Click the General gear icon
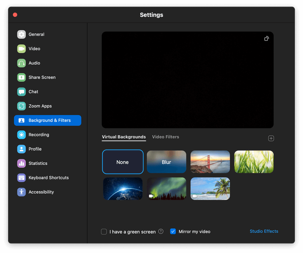Viewport: 303px width, 253px height. click(x=21, y=34)
